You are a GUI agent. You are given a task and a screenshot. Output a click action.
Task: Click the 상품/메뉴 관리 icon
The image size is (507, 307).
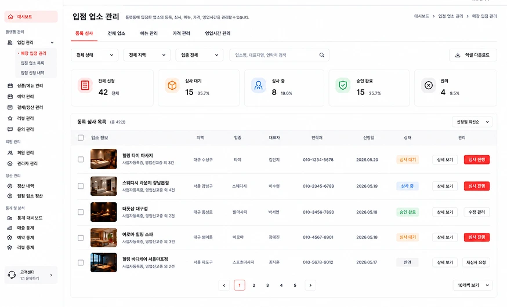click(10, 86)
